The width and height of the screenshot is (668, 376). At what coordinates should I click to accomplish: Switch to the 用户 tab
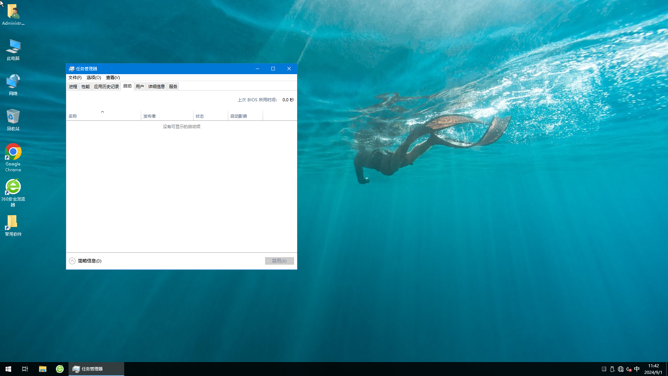point(140,87)
